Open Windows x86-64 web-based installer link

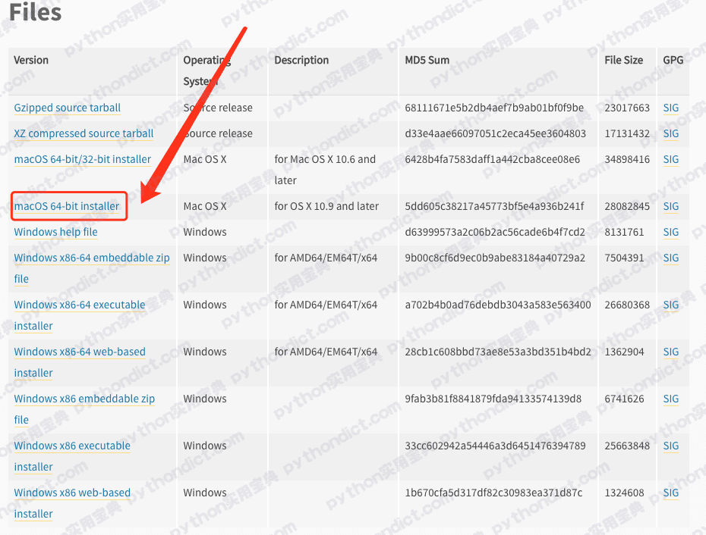click(79, 352)
